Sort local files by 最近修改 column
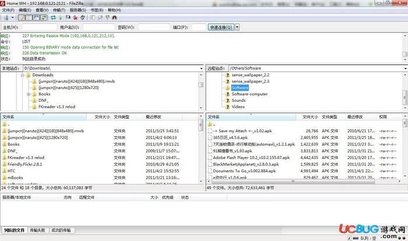 pyautogui.click(x=163, y=117)
